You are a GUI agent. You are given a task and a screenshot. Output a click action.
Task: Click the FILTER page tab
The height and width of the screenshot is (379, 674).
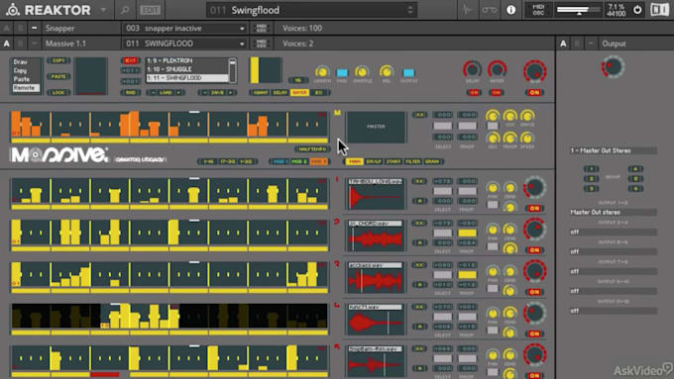412,161
